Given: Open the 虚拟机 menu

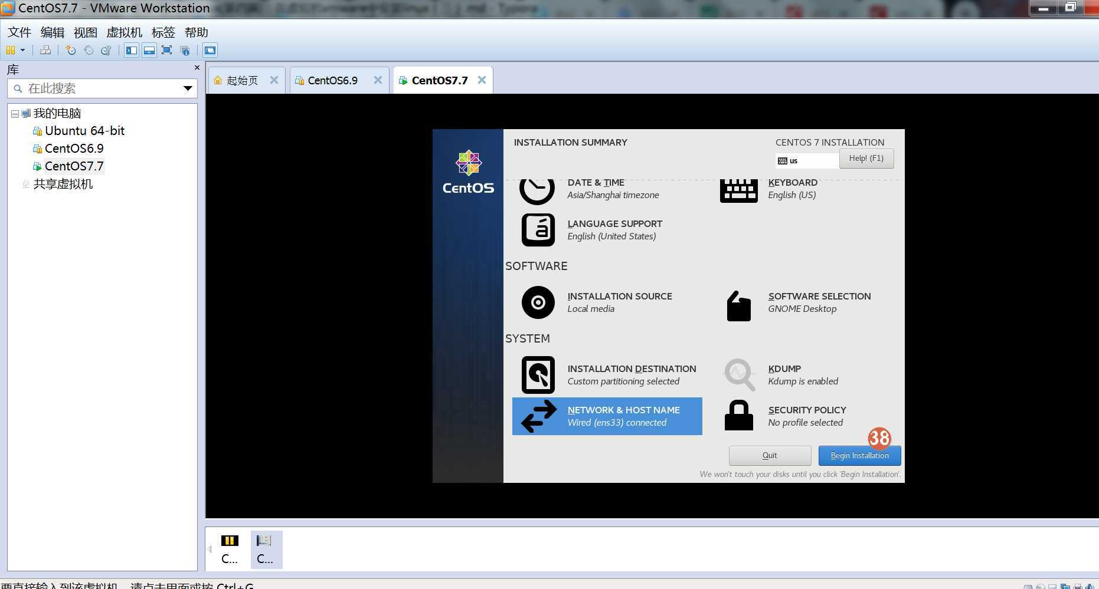Looking at the screenshot, I should (125, 32).
